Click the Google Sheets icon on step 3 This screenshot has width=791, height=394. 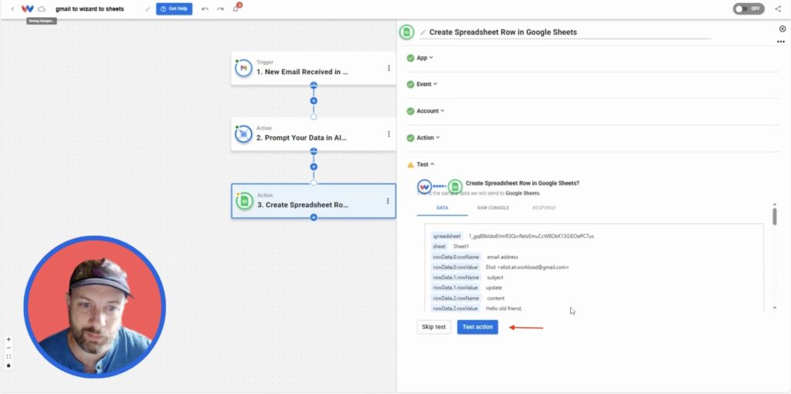click(x=245, y=201)
